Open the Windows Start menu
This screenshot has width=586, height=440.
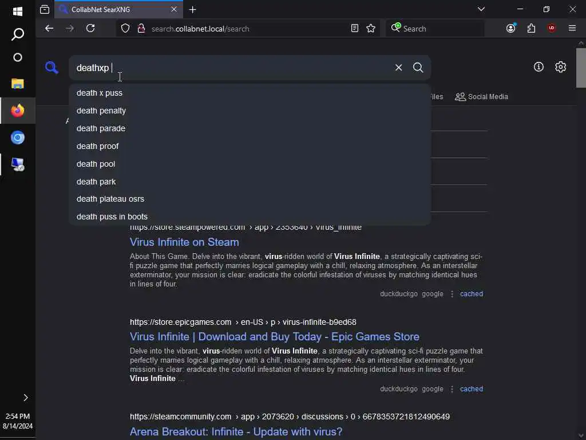pyautogui.click(x=18, y=11)
